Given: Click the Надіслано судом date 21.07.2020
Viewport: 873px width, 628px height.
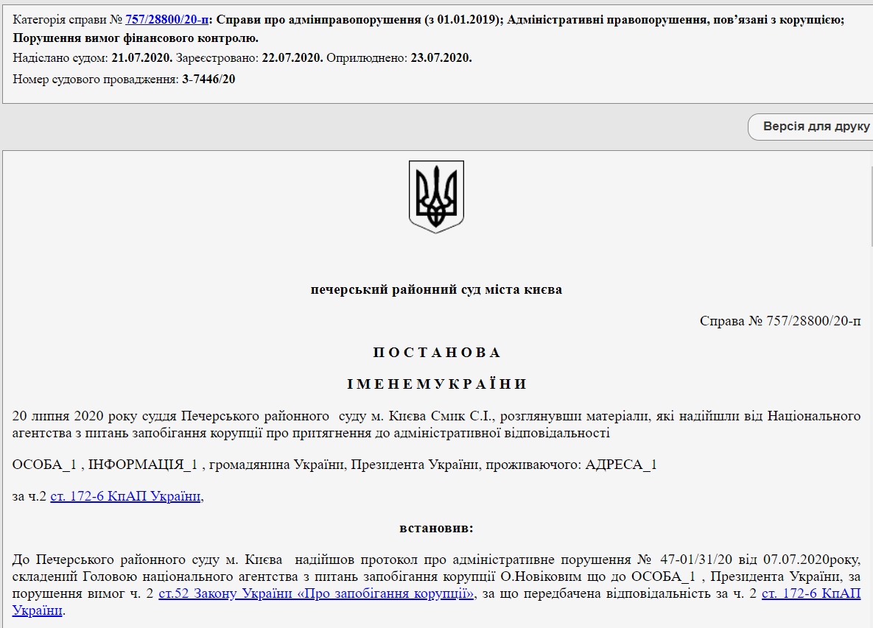Looking at the screenshot, I should tap(142, 58).
